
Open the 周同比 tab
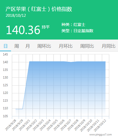point(87,46)
